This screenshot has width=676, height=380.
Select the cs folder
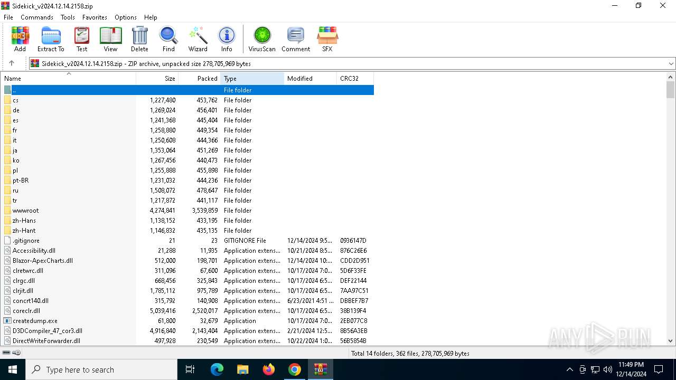coord(15,100)
